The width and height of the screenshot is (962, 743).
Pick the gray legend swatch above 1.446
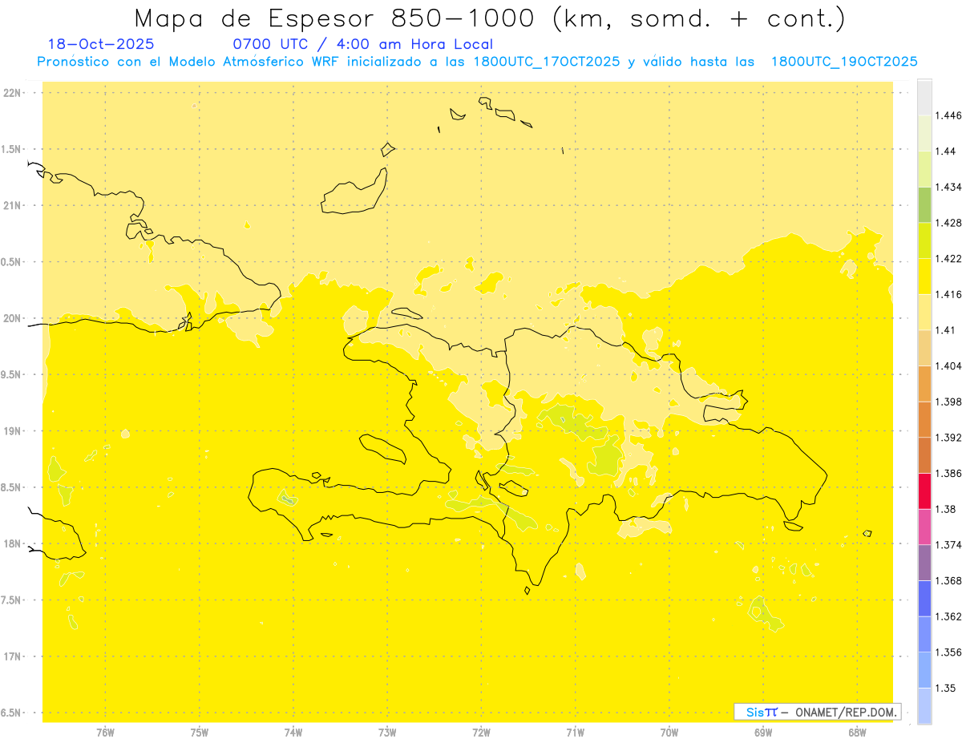point(924,98)
